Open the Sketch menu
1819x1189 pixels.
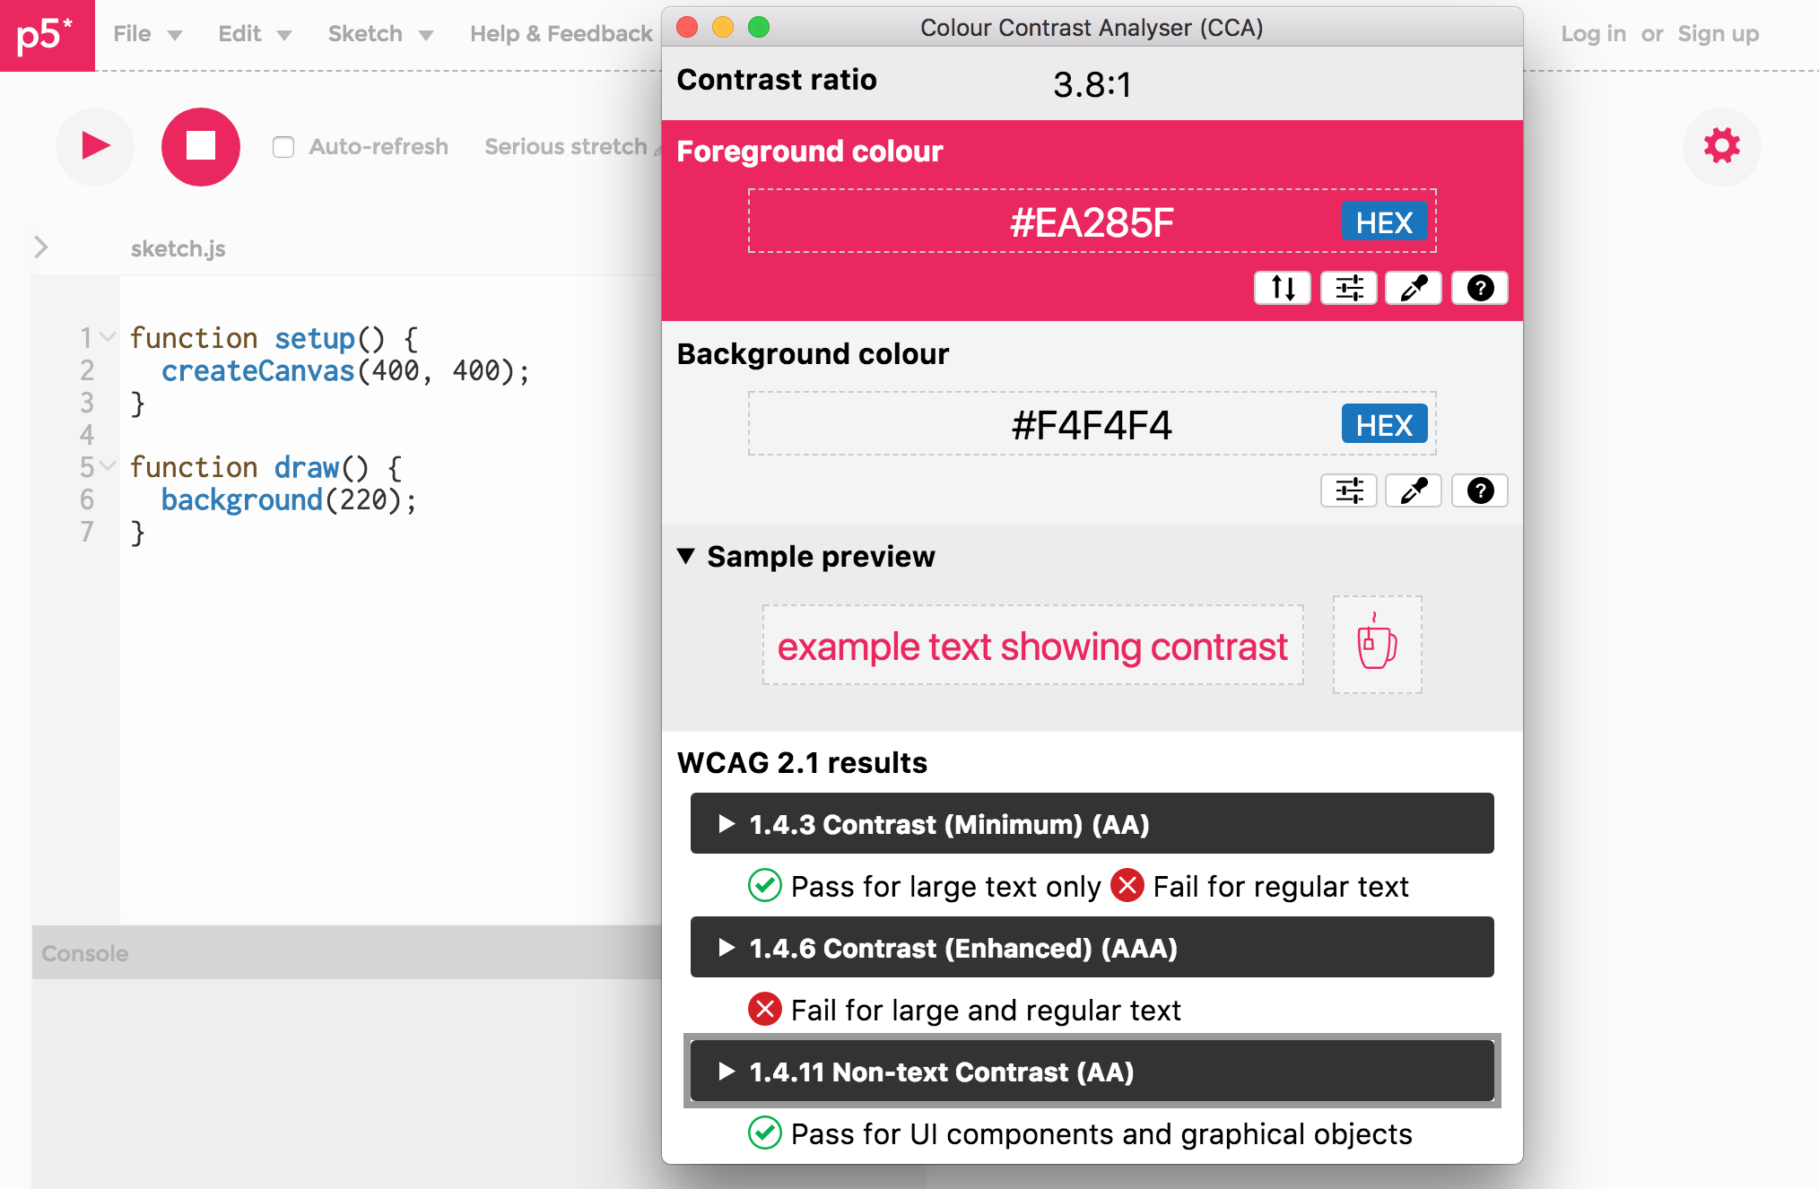pyautogui.click(x=380, y=34)
